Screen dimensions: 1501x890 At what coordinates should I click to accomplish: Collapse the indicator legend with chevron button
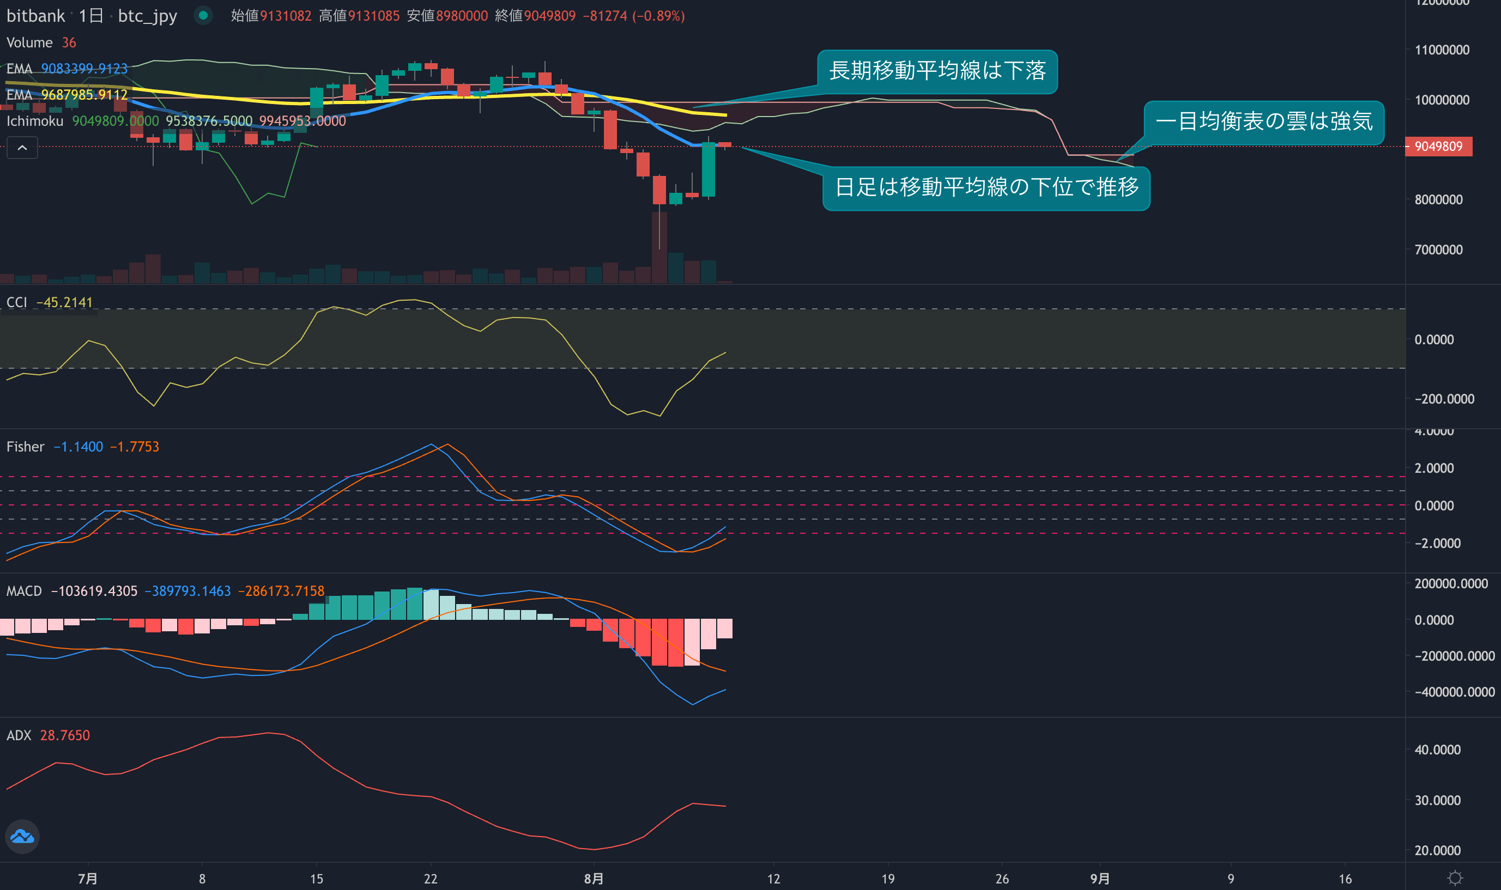(22, 148)
